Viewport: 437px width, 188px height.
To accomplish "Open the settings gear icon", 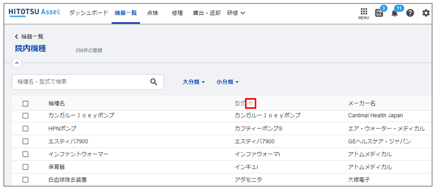I will click(x=426, y=13).
